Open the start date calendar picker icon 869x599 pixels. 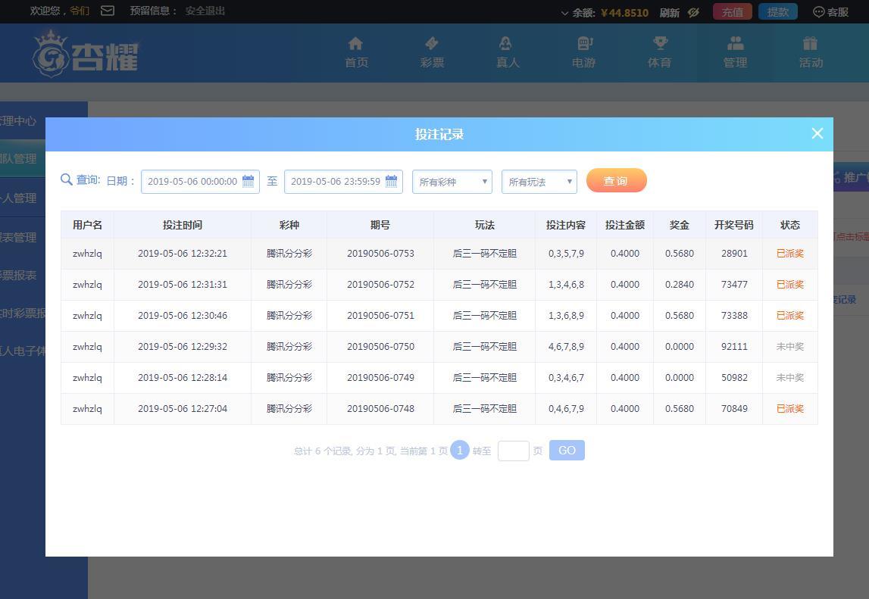pos(248,181)
